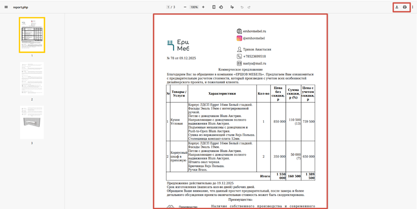417x209 pixels.
Task: Open page 2 thumbnail in sidebar
Action: [32, 79]
